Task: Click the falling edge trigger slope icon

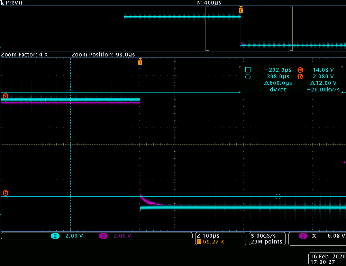Action: point(314,236)
